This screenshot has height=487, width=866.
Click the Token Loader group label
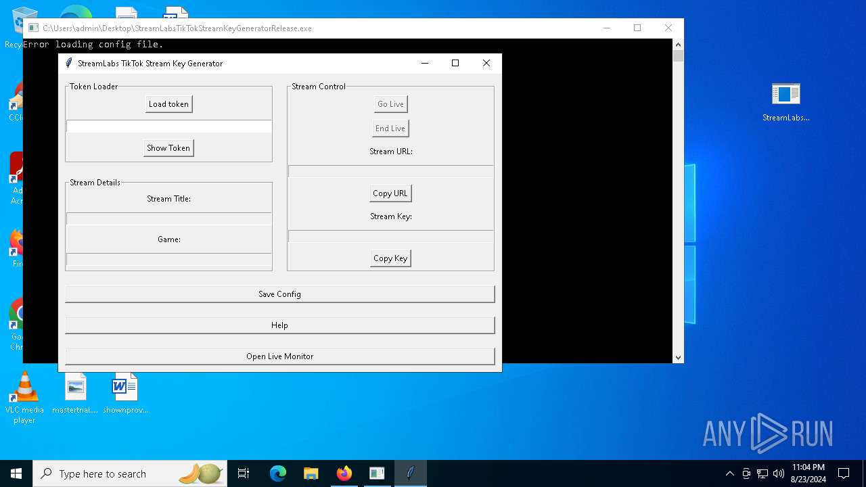[94, 87]
